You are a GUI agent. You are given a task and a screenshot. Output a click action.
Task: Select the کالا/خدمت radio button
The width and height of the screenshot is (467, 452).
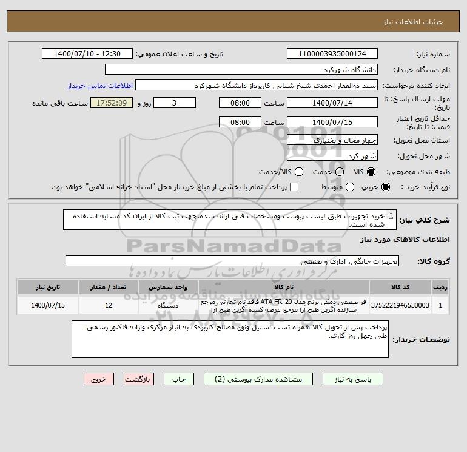pos(299,172)
